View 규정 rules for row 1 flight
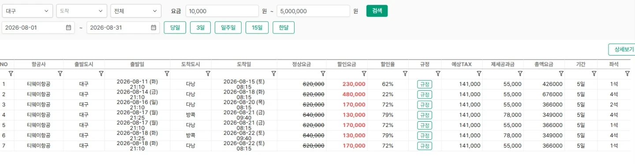The width and height of the screenshot is (635, 164). coord(425,84)
